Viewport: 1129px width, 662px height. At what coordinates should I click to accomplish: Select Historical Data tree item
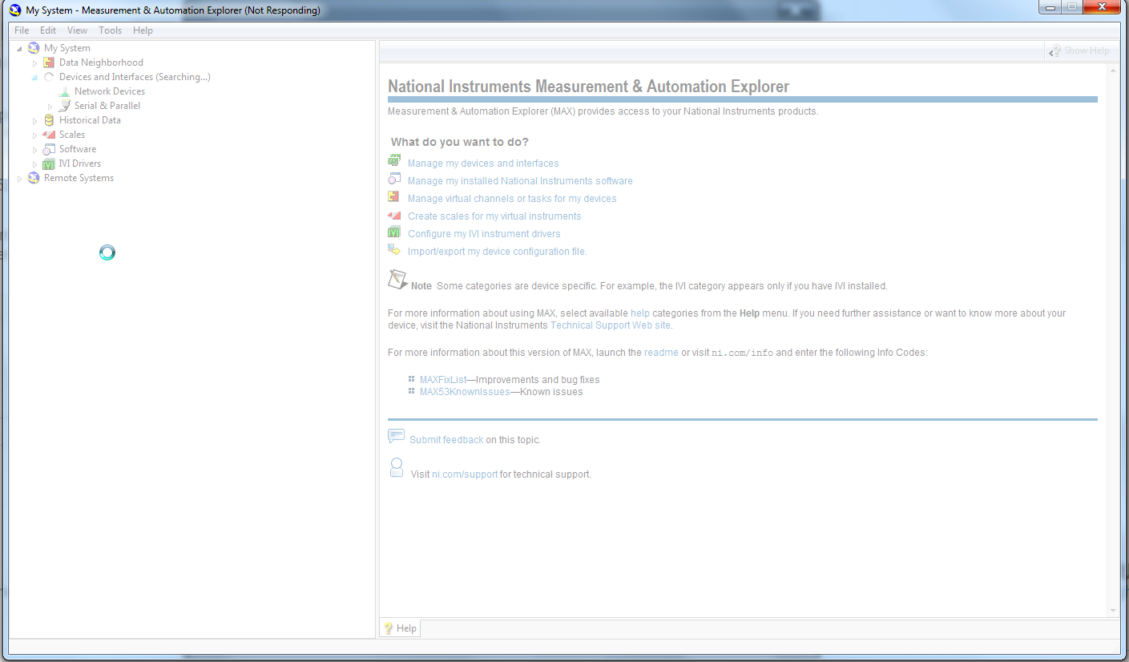(90, 120)
